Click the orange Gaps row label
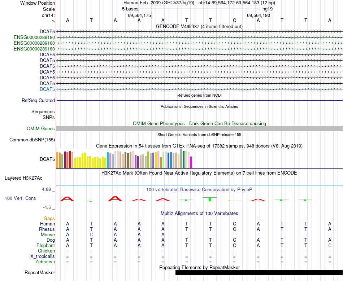Screen dimensions: 343x281 [49, 219]
